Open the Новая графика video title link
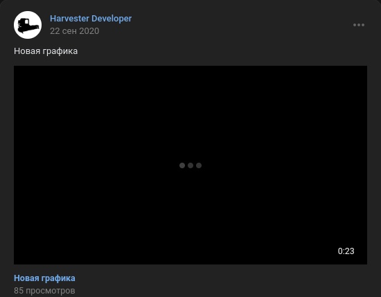The height and width of the screenshot is (297, 381). (x=44, y=278)
